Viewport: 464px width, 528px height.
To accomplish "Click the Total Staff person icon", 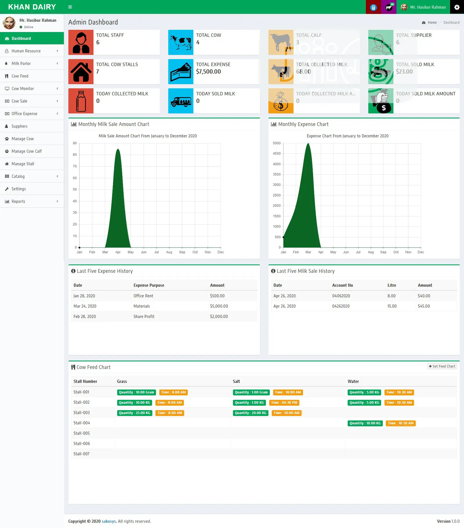I will pos(81,42).
